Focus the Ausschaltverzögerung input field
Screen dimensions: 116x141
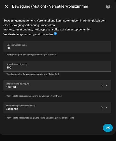[x=57, y=66]
